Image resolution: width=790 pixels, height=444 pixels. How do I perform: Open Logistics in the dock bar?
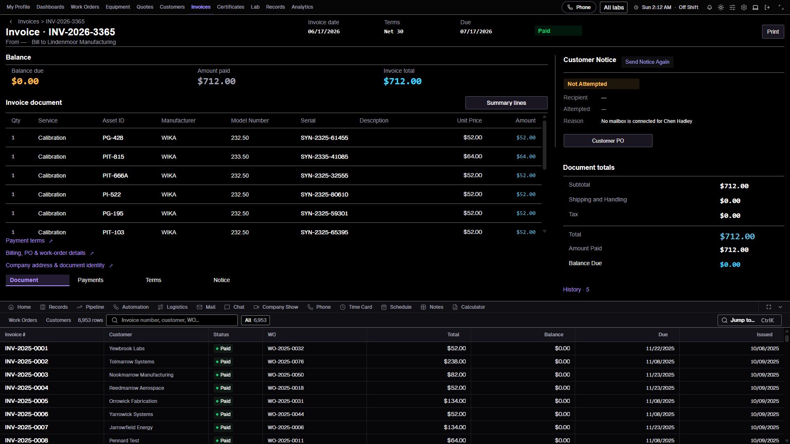(x=173, y=307)
